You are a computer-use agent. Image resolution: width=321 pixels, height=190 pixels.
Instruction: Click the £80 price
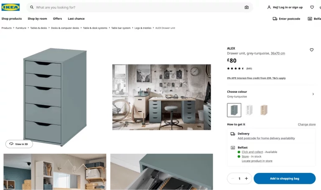coord(232,61)
